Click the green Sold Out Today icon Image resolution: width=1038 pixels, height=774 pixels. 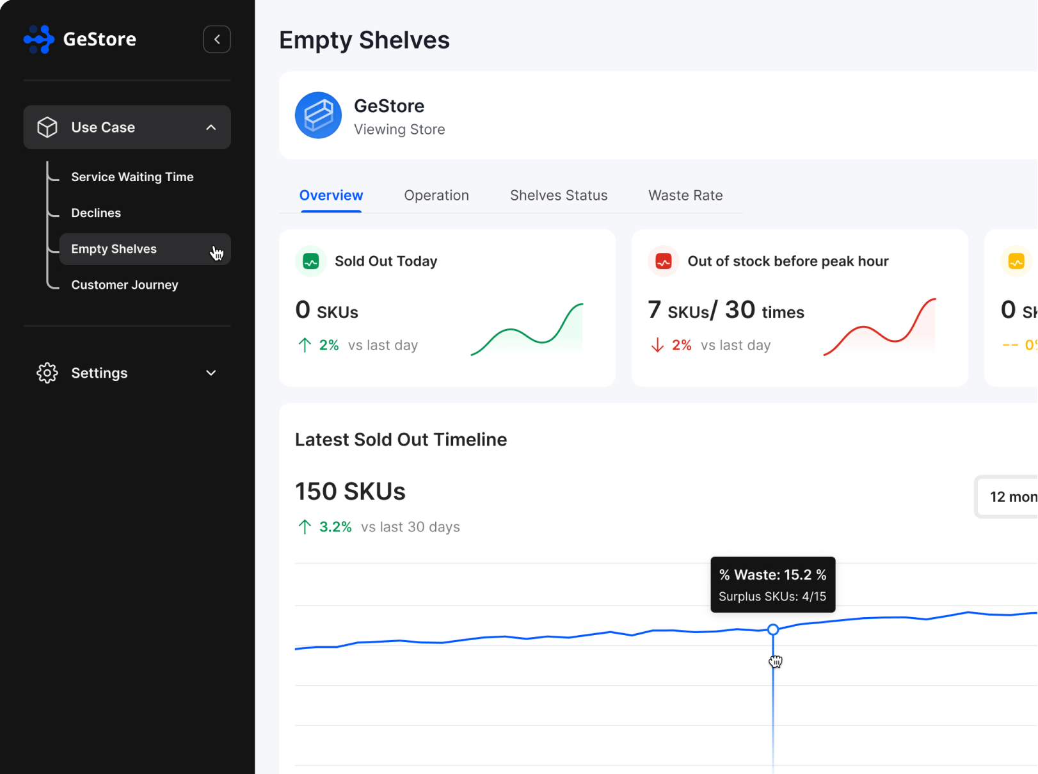[311, 261]
